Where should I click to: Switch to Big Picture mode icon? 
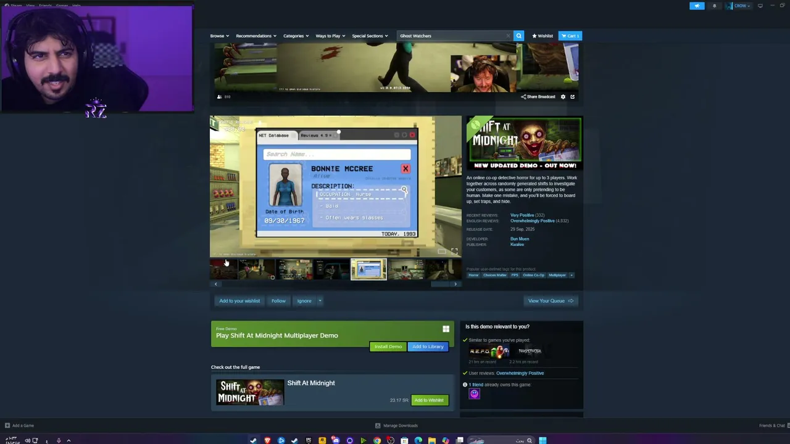760,6
